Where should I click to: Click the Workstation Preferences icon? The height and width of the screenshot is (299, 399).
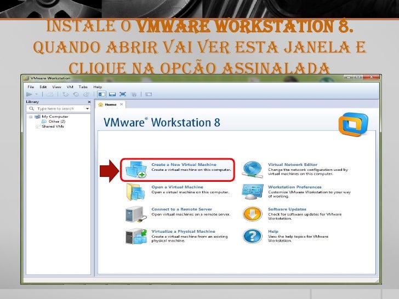252,192
